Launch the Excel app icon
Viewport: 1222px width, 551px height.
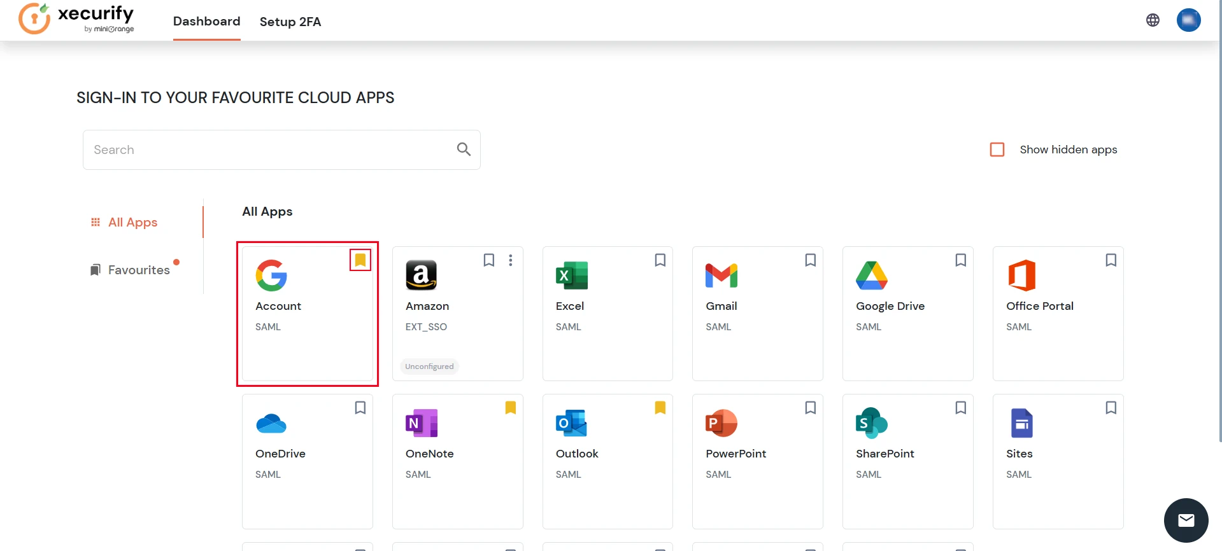pyautogui.click(x=572, y=275)
